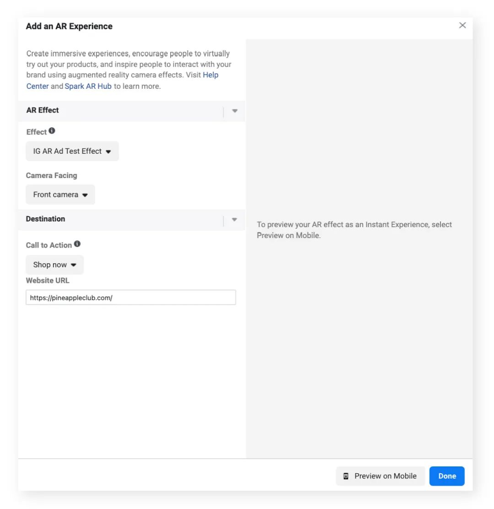Collapse the Destination section arrow
494x509 pixels.
(234, 220)
